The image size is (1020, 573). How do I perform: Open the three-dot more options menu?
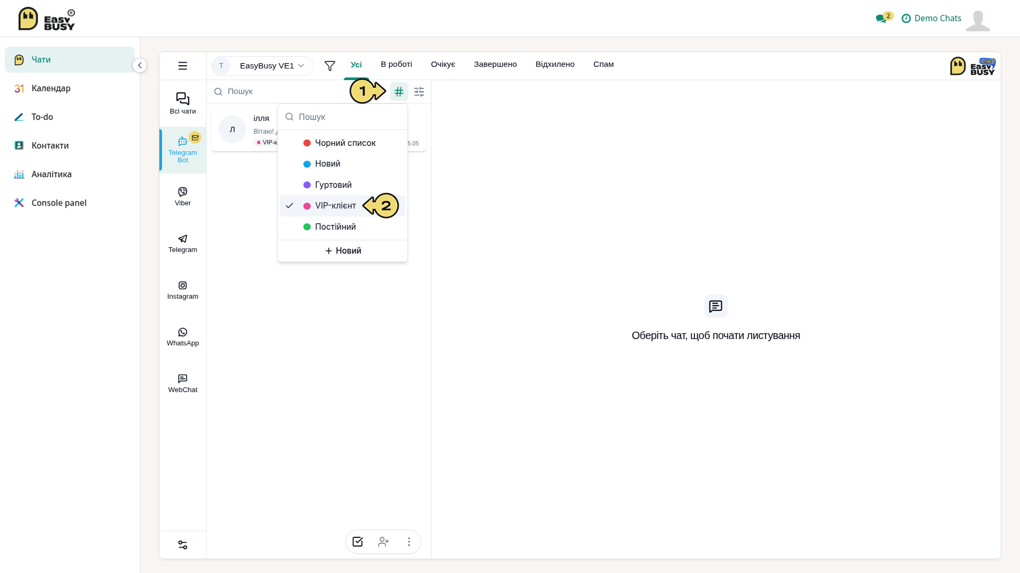[409, 542]
